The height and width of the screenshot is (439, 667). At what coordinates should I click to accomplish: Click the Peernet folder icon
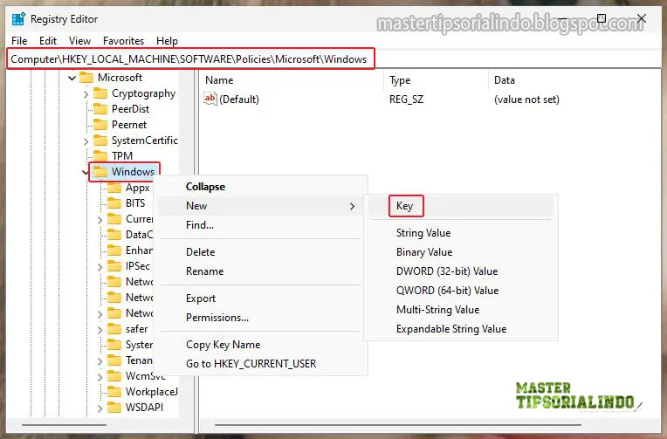pos(100,125)
